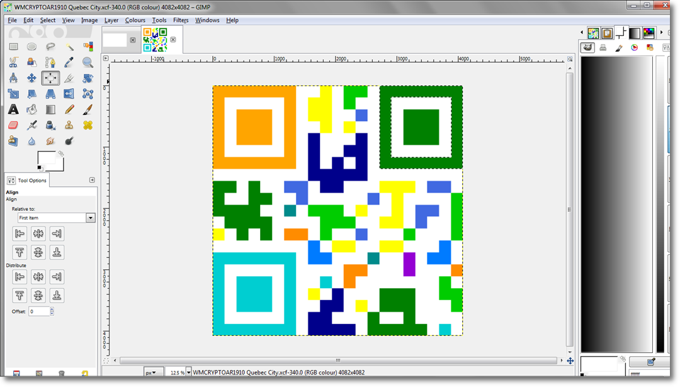Select the Scissors Select tool
The image size is (680, 387).
tap(13, 62)
